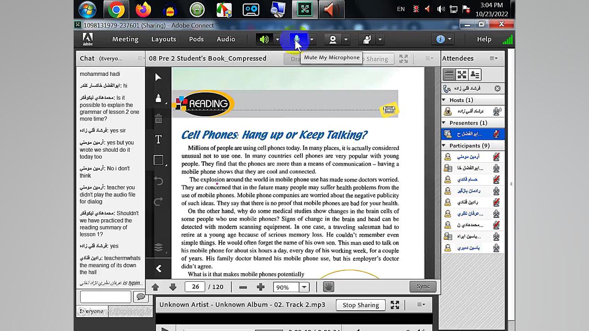Screen dimensions: 589x331
Task: Send chat message with speech bubble button
Action: (x=140, y=297)
